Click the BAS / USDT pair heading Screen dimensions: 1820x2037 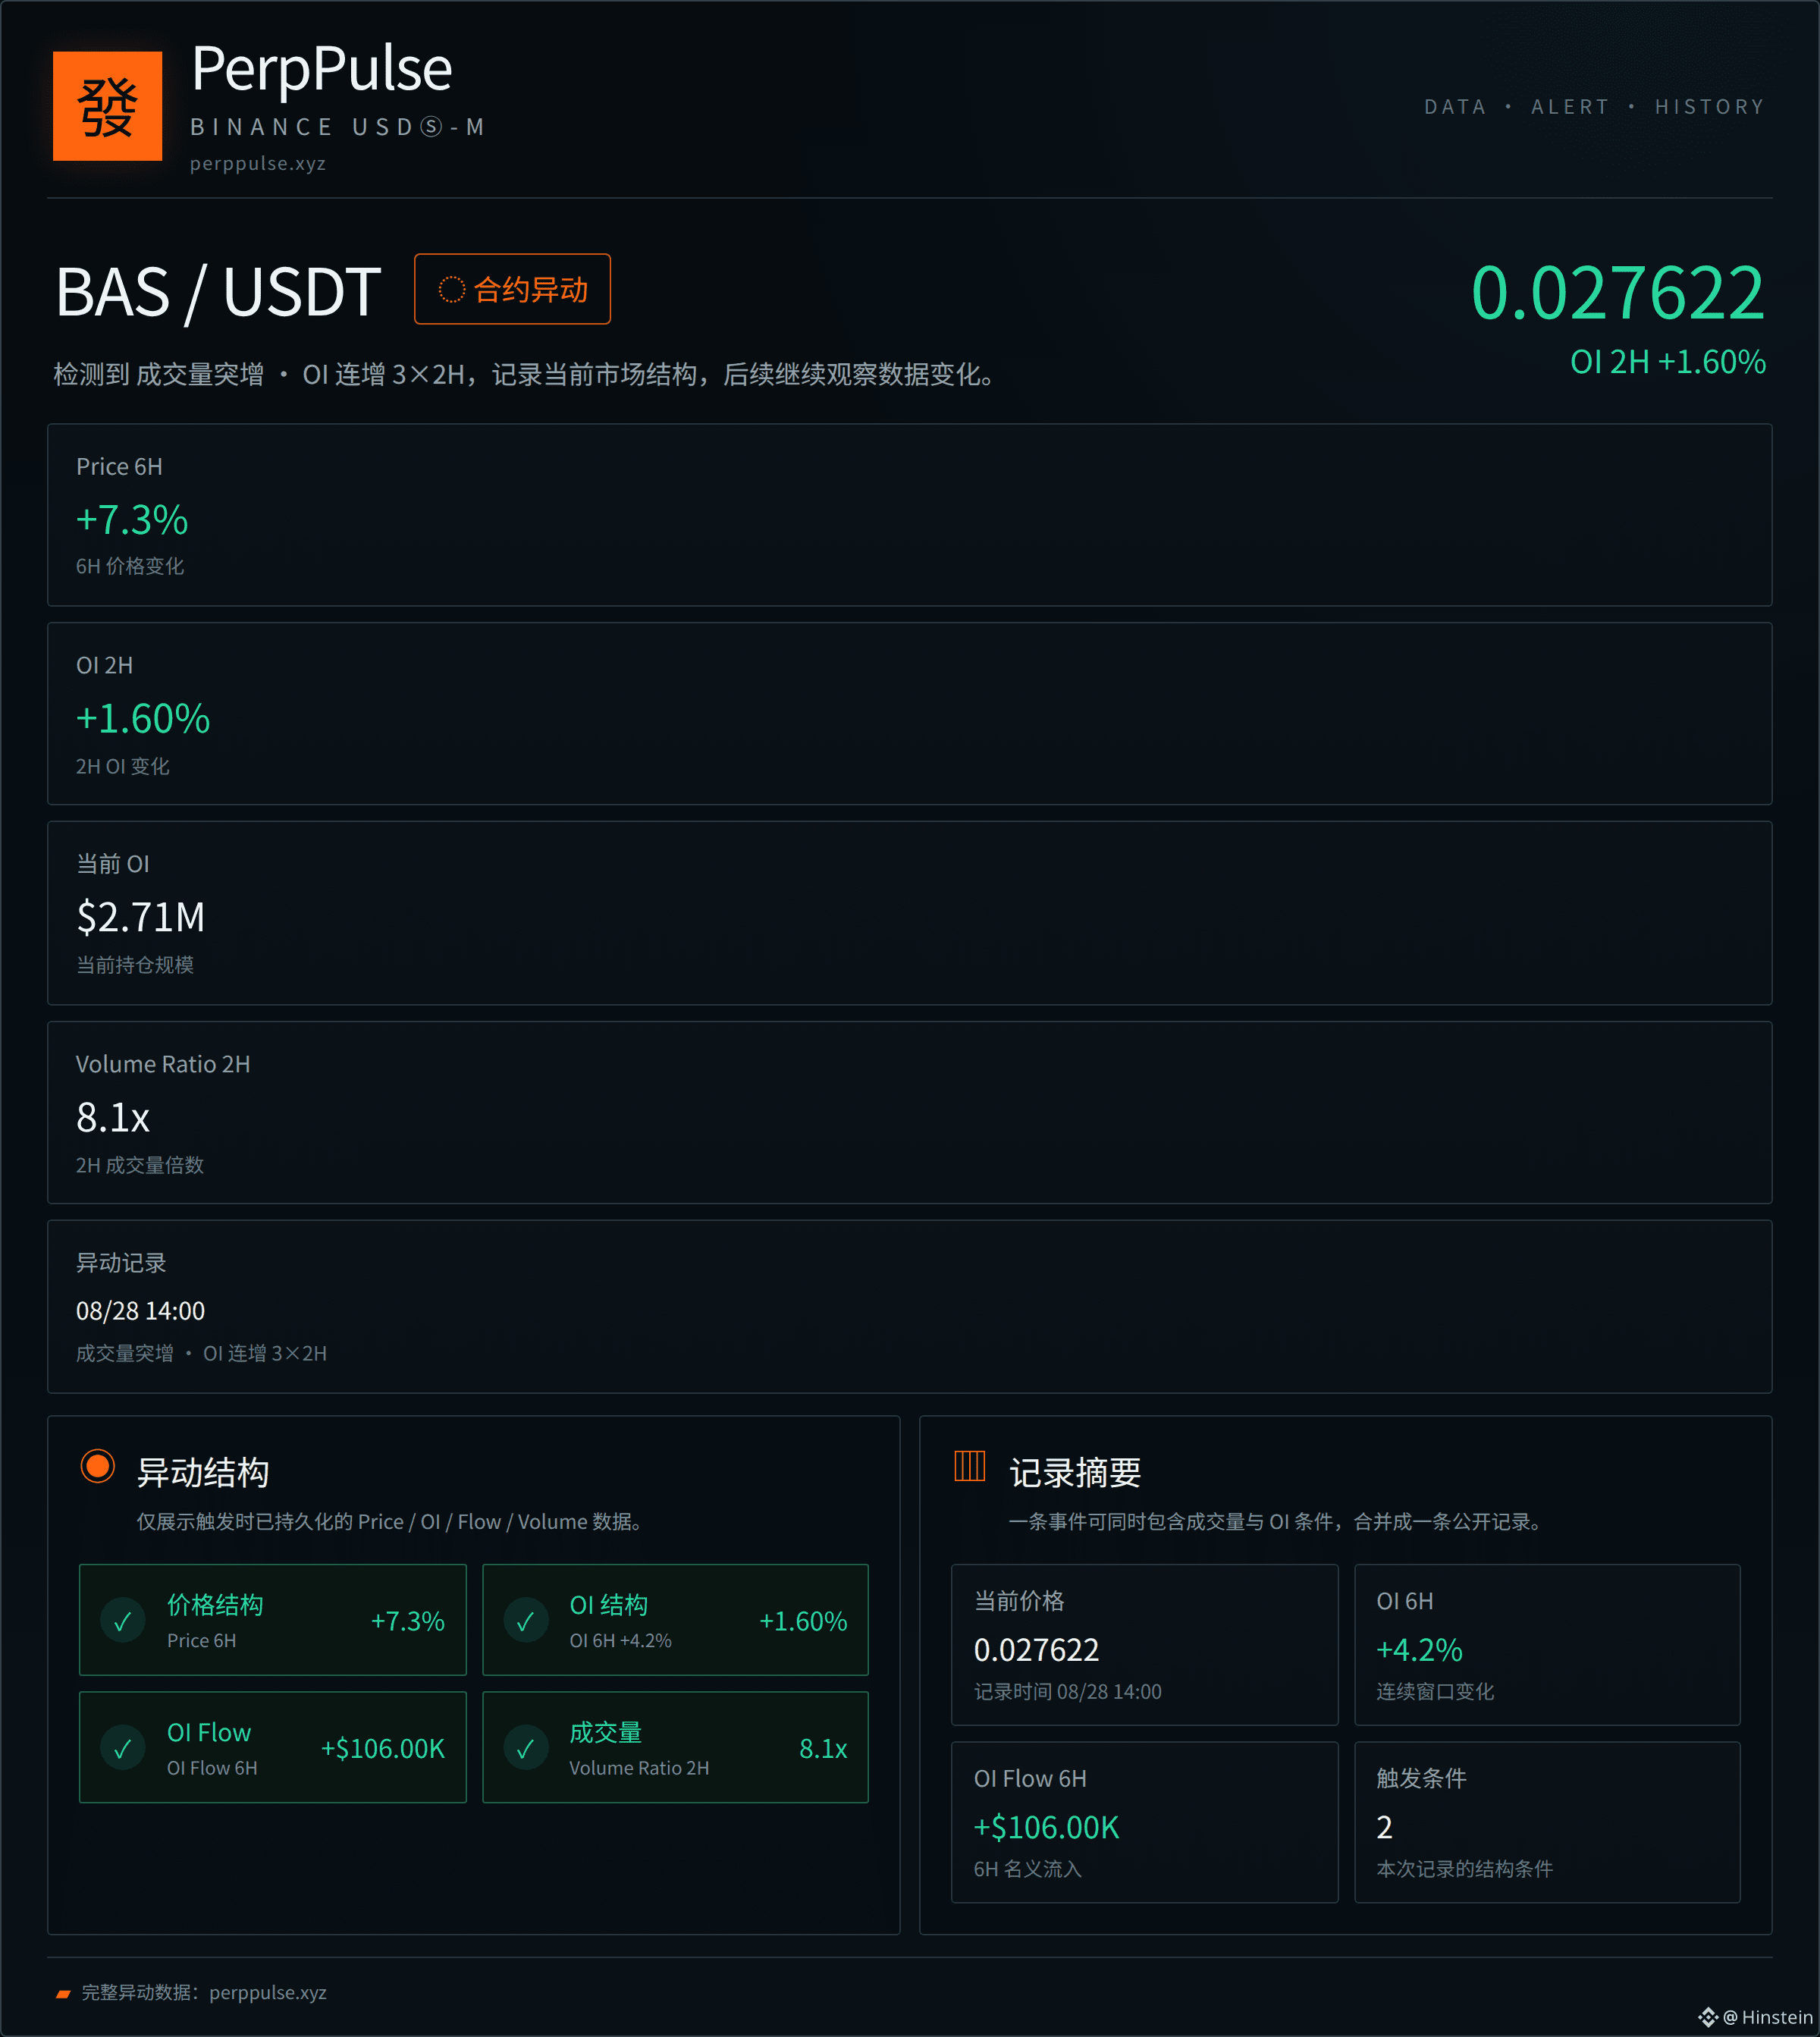[x=218, y=292]
